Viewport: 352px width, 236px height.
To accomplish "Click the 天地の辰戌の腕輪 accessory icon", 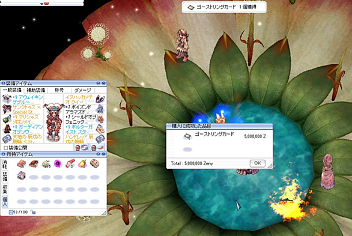I will pyautogui.click(x=7, y=139).
